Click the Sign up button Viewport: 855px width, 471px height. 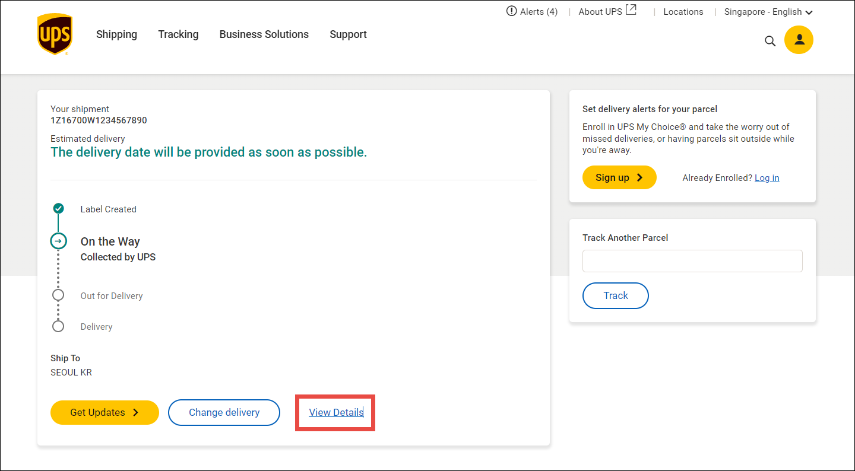click(x=619, y=177)
